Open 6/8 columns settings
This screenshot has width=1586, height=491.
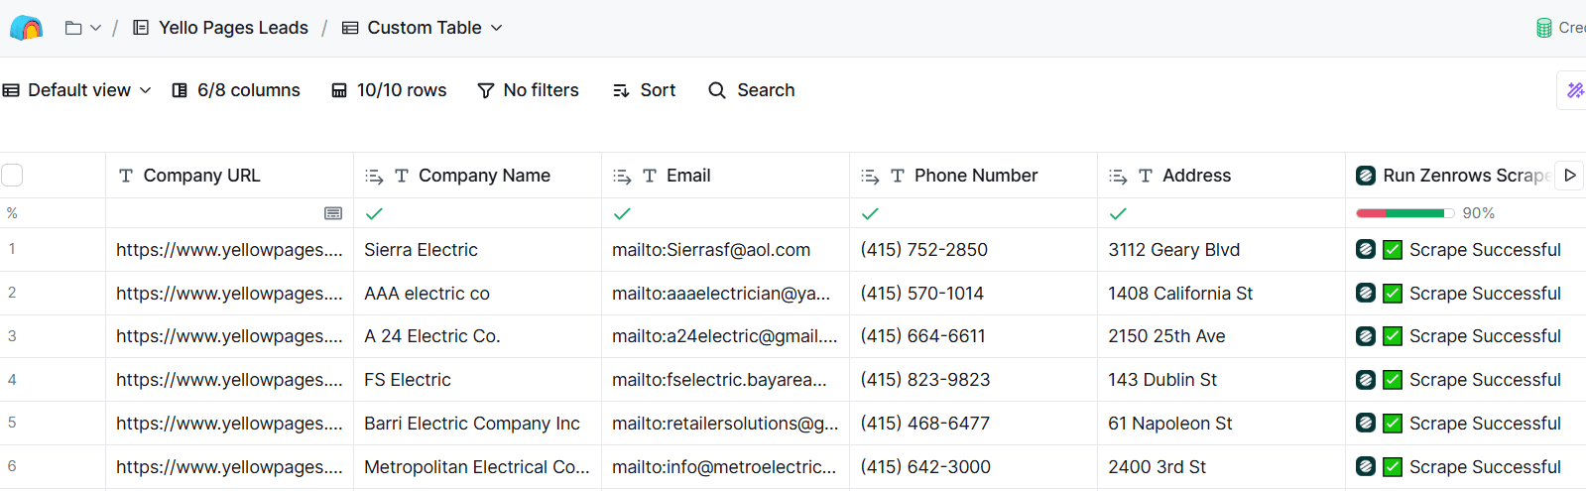click(x=236, y=90)
